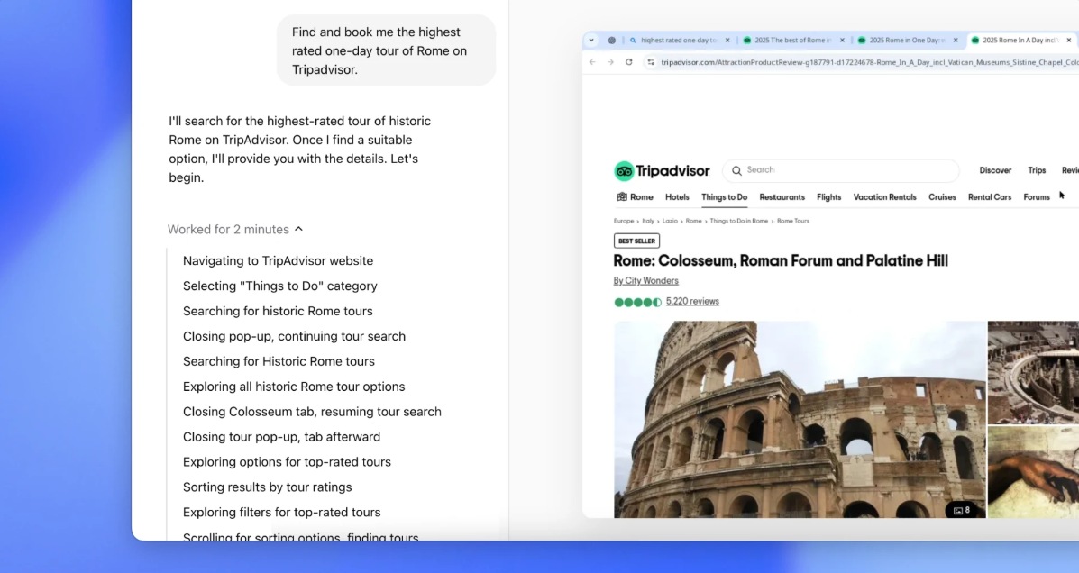This screenshot has height=573, width=1079.
Task: Open Things to Do nav item
Action: click(x=724, y=196)
